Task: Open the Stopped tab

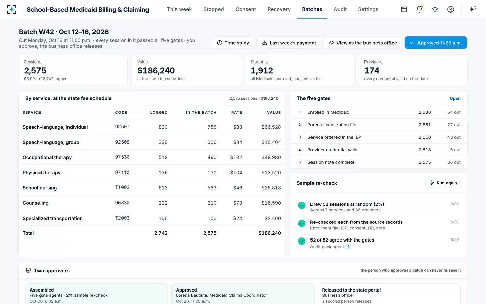Action: [x=214, y=9]
